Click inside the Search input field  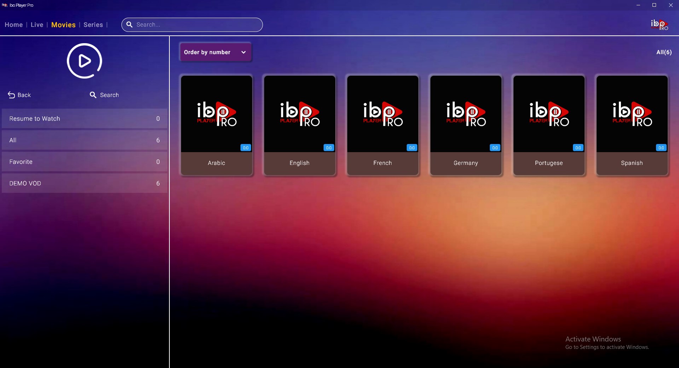tap(192, 24)
